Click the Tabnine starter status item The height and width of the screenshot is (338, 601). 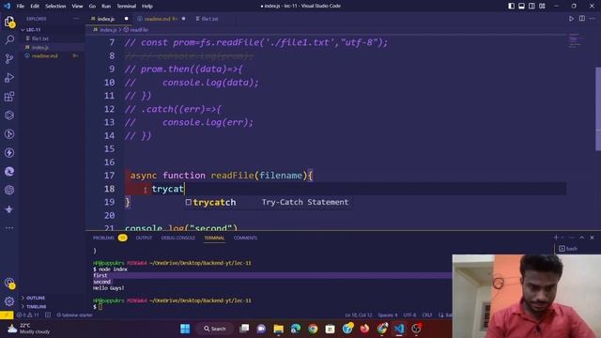click(x=75, y=315)
